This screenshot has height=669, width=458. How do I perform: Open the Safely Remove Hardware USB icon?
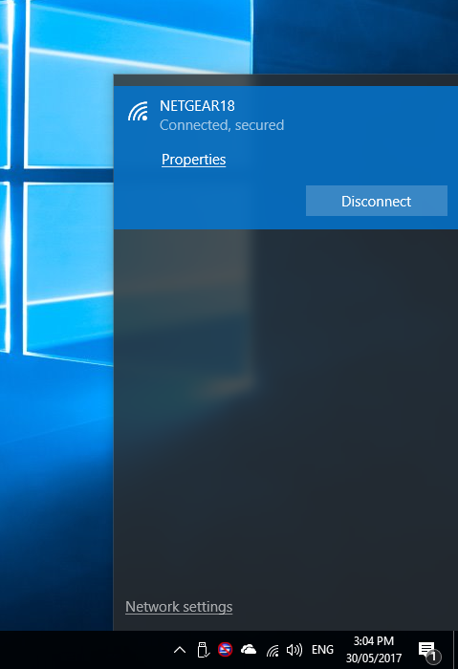click(203, 650)
